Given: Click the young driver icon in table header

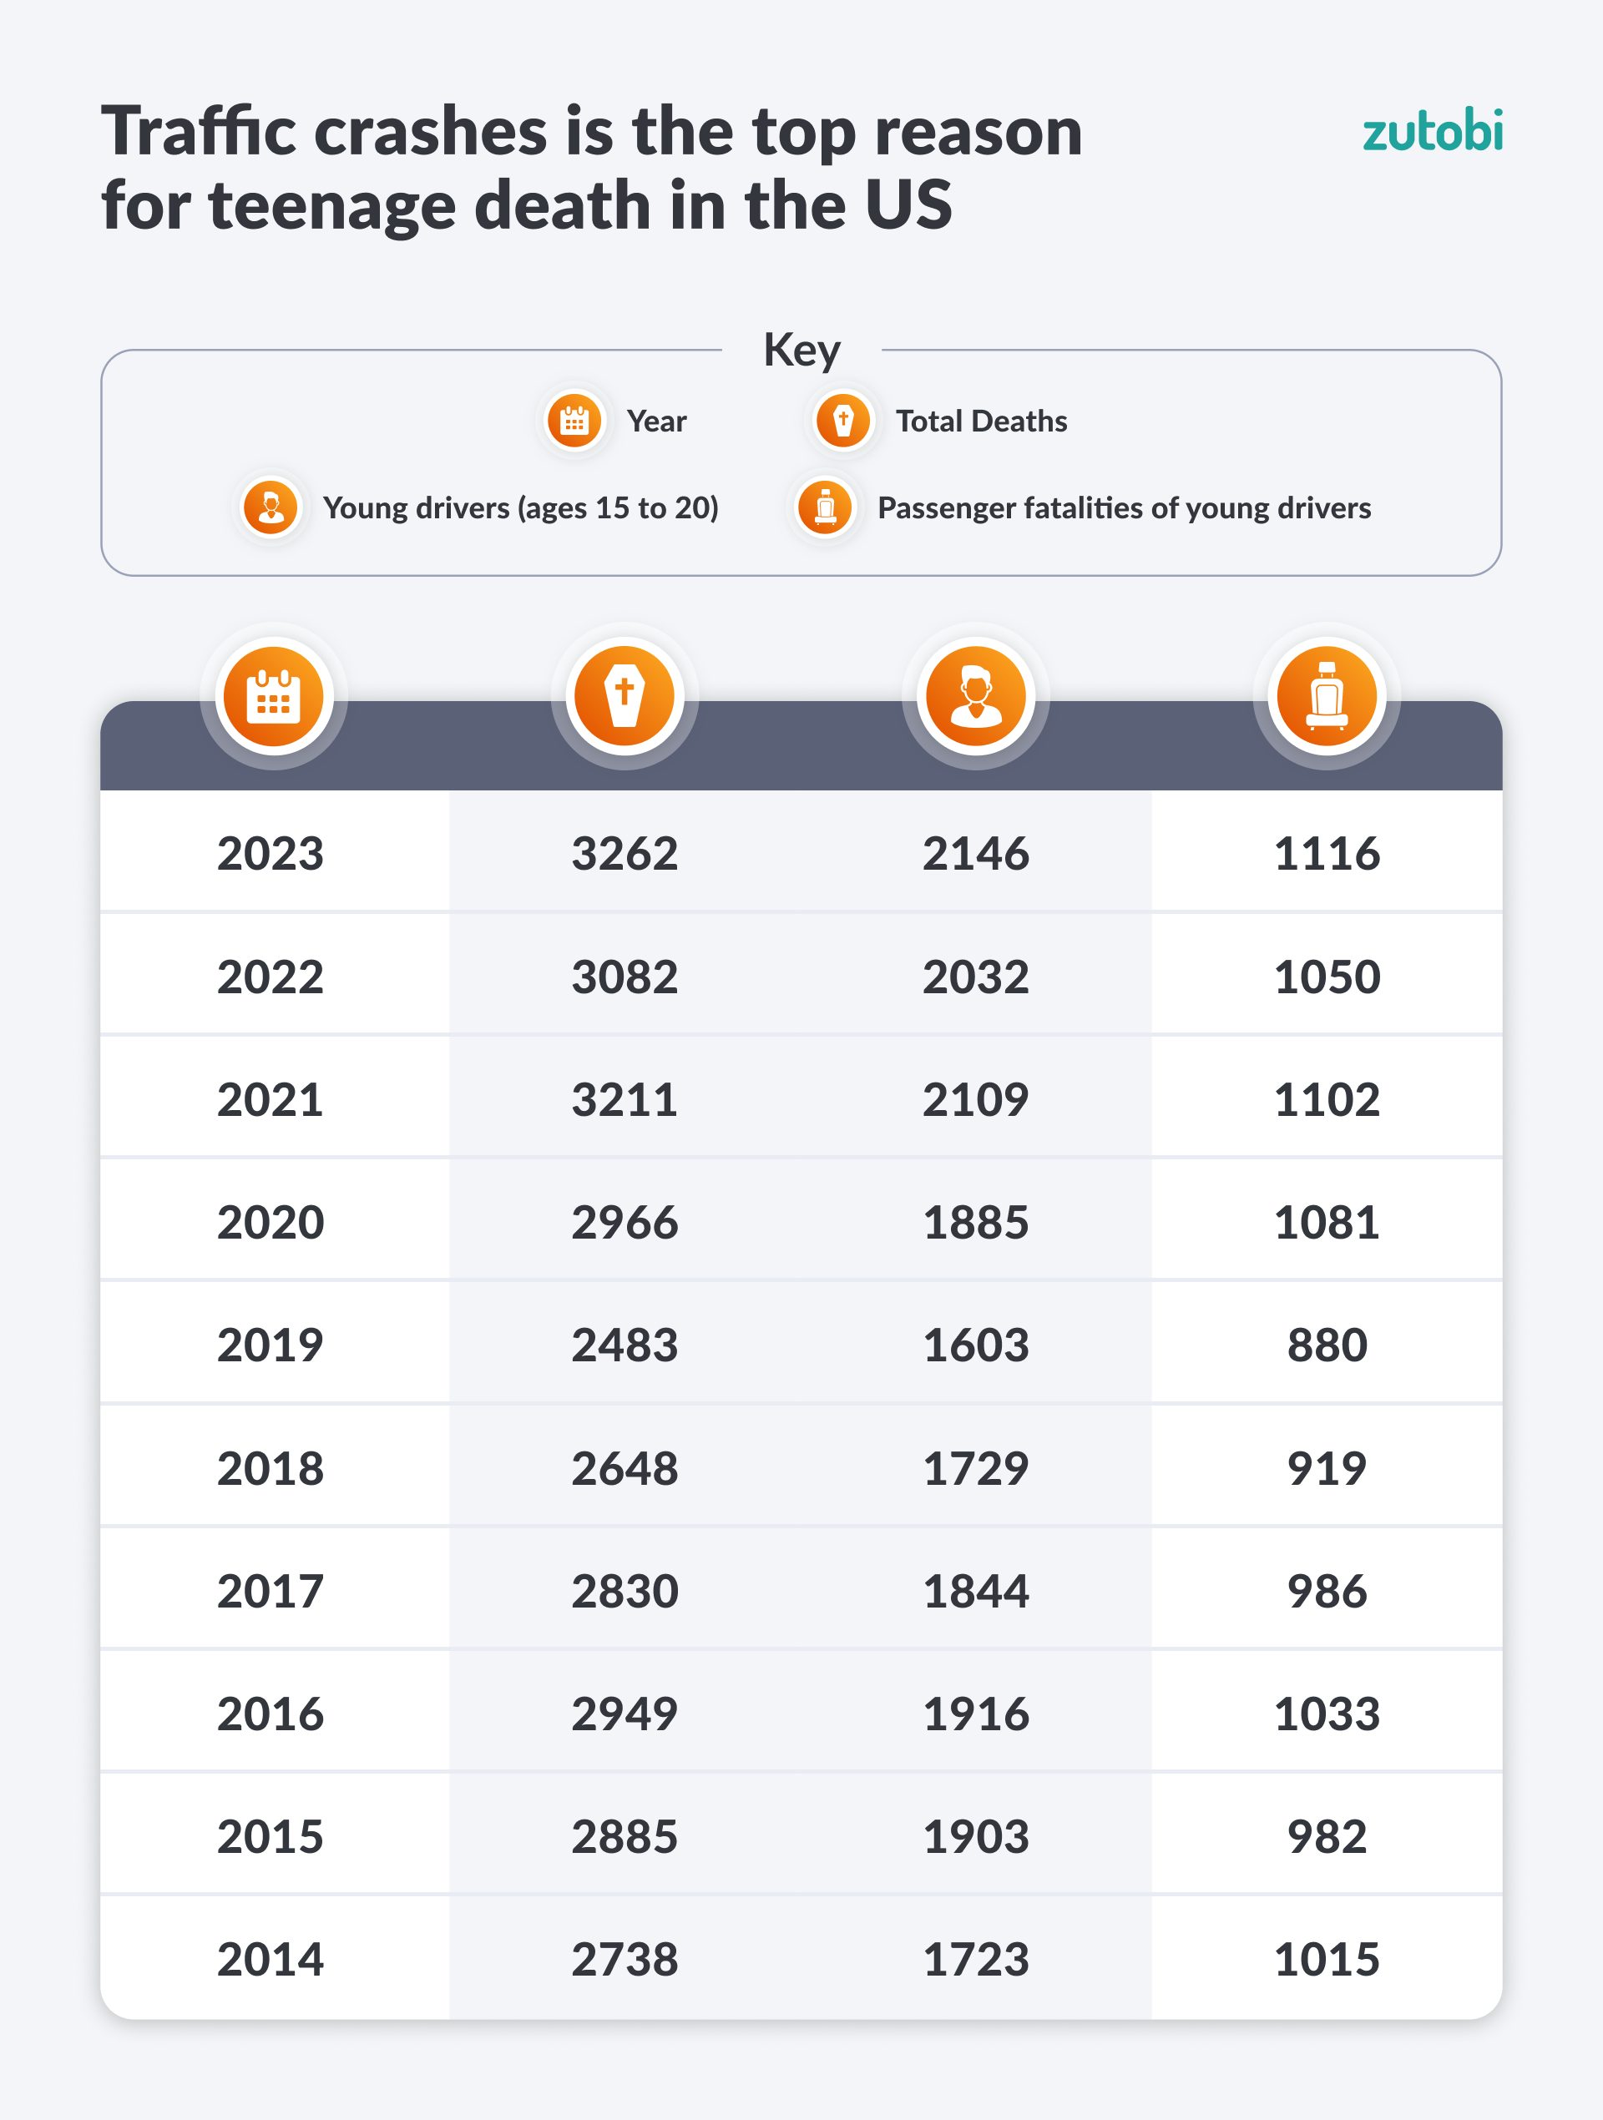Looking at the screenshot, I should [x=976, y=696].
